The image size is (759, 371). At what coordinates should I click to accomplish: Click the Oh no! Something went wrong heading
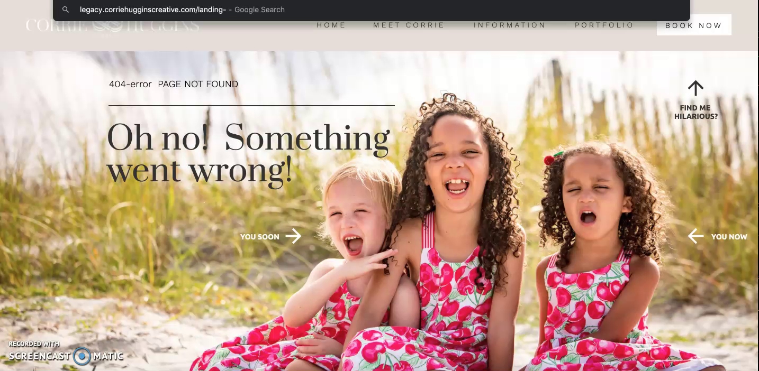(x=249, y=154)
